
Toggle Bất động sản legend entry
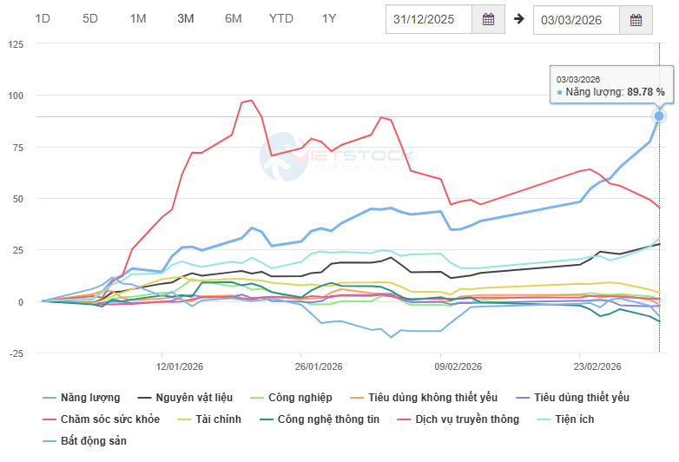click(94, 441)
